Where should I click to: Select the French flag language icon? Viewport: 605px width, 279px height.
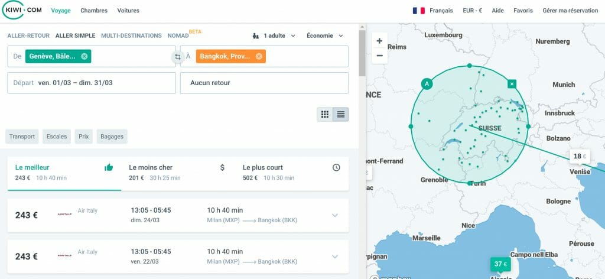pyautogui.click(x=419, y=11)
